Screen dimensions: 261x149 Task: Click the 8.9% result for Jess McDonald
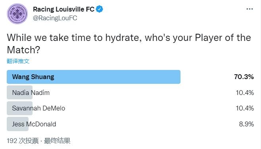(246, 124)
